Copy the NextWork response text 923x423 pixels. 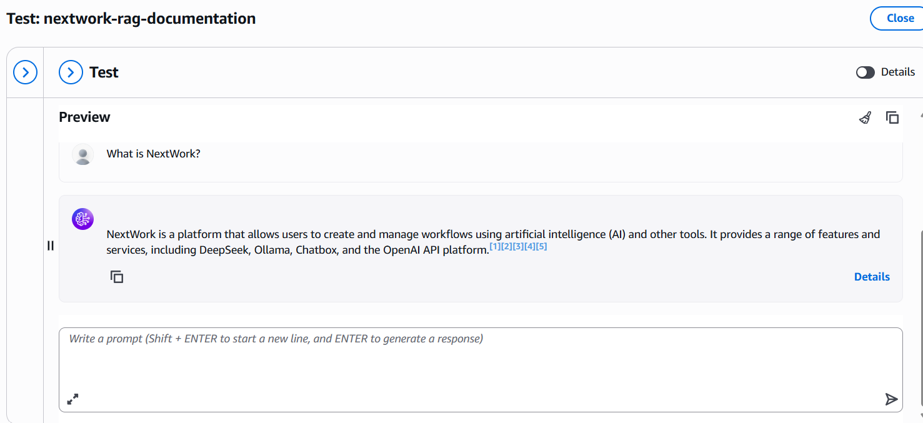[117, 277]
